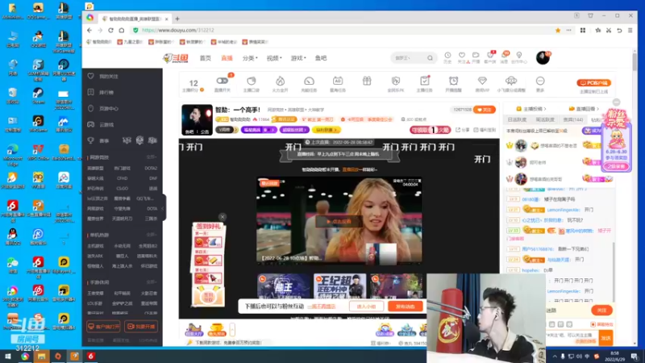Bookmark this page with the address bar star

(x=558, y=30)
